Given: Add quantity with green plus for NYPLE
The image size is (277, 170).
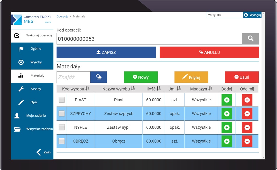Looking at the screenshot, I should 227,127.
